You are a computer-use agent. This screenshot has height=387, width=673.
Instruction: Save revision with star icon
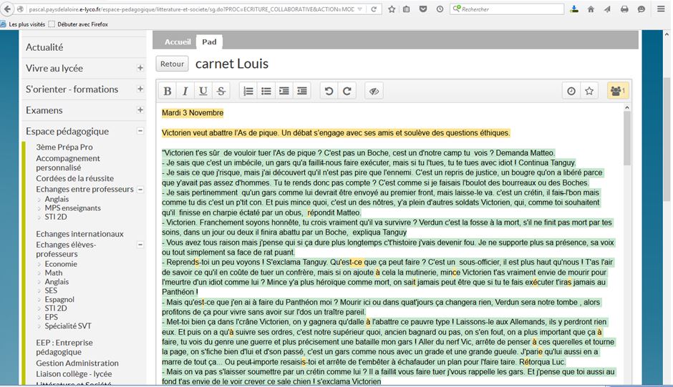(589, 91)
